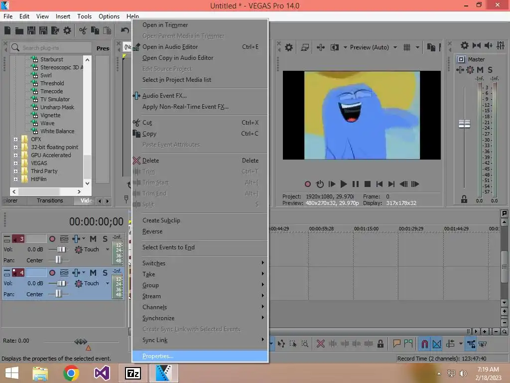Click Preview on External Monitor icon

click(305, 47)
